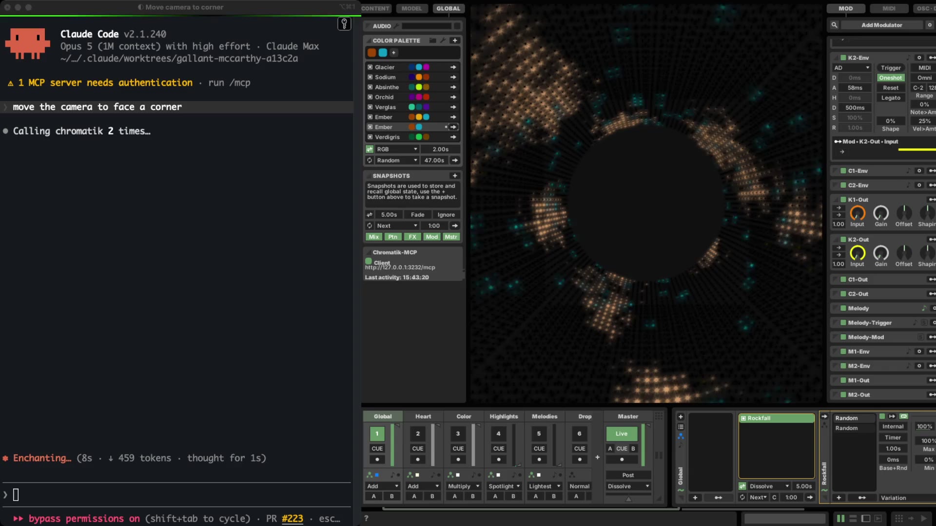936x526 pixels.
Task: Toggle the K2-Env modulator enable
Action: tap(843, 57)
